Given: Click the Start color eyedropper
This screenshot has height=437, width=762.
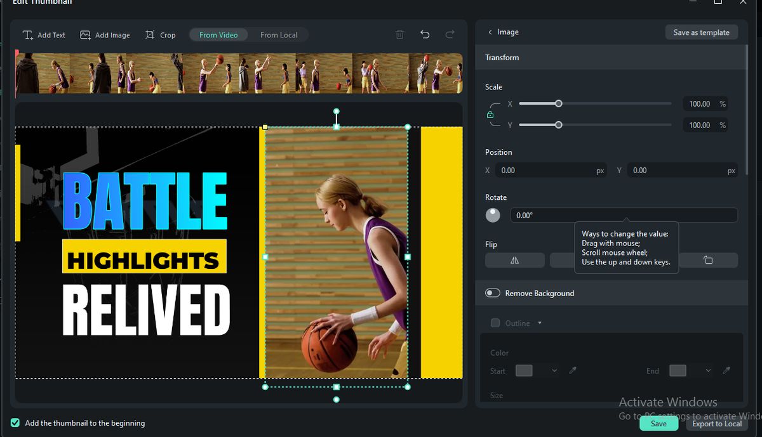Looking at the screenshot, I should point(573,370).
